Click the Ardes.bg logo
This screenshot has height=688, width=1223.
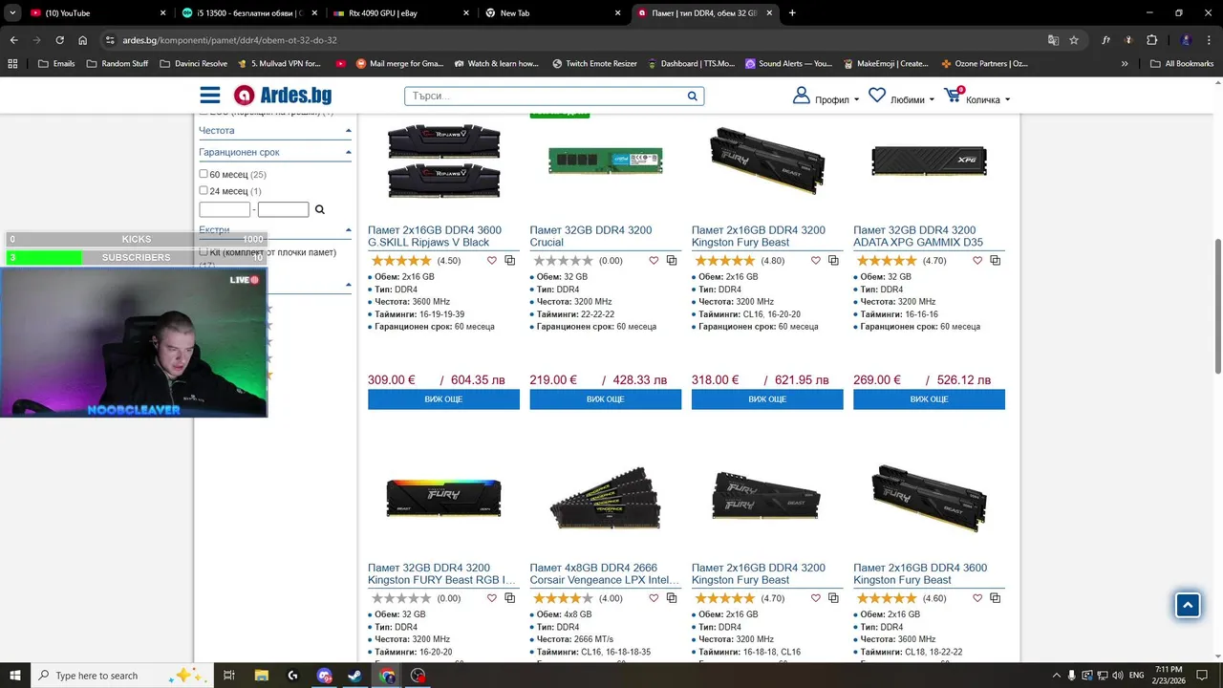[283, 96]
